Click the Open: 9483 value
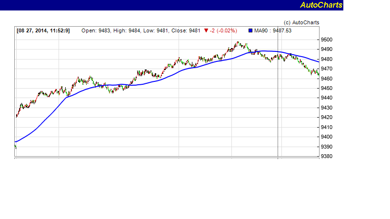 pyautogui.click(x=96, y=30)
